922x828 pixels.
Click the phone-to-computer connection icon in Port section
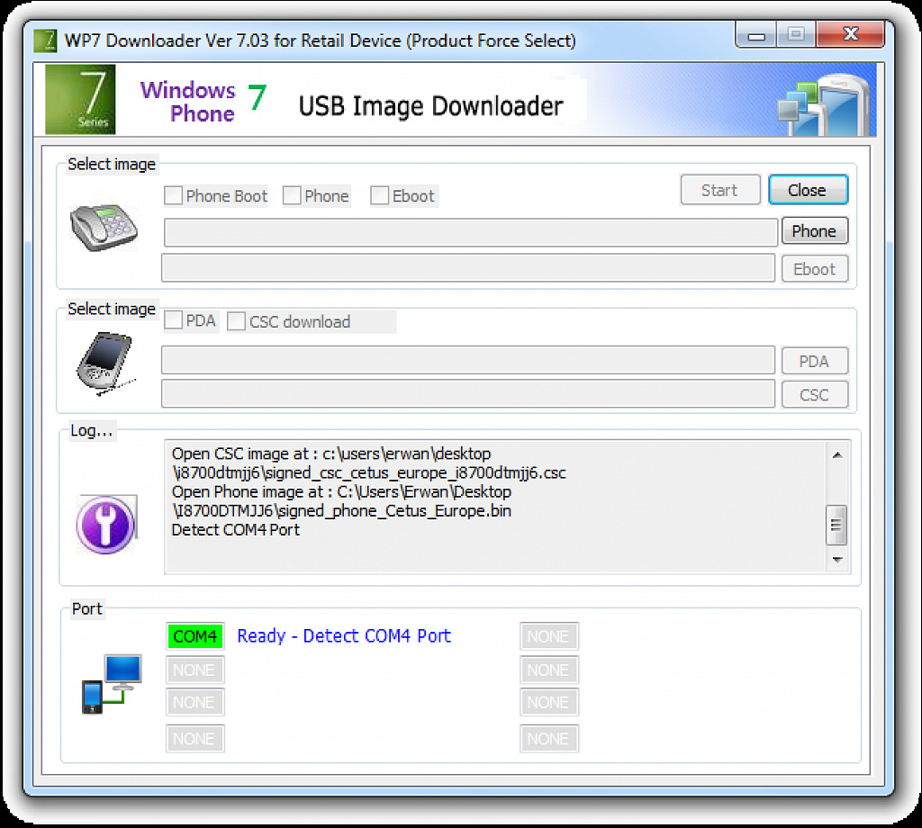click(111, 683)
